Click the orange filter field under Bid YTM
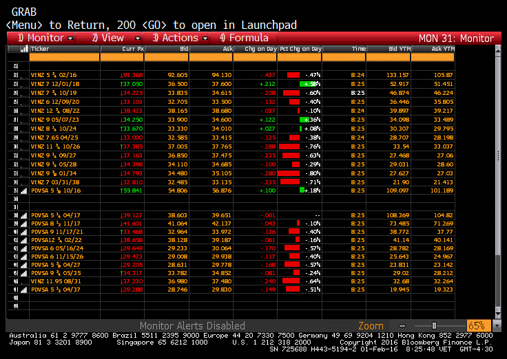Viewport: 507px width, 359px height. pos(389,57)
